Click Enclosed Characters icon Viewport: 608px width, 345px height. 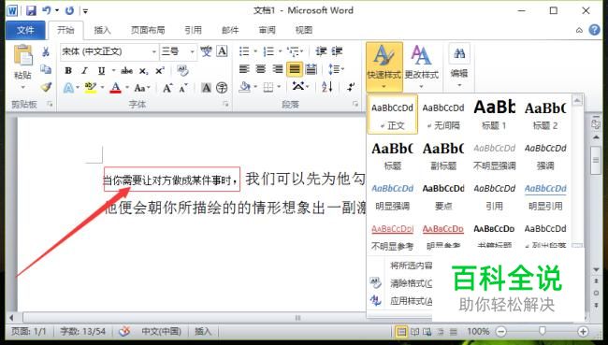pos(222,88)
